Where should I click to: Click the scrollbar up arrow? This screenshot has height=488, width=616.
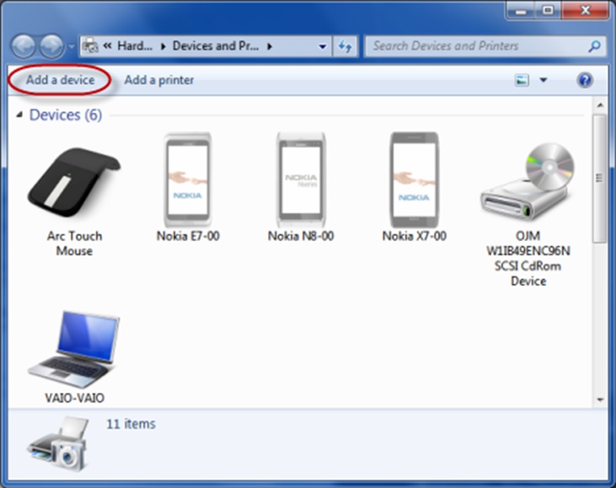600,105
